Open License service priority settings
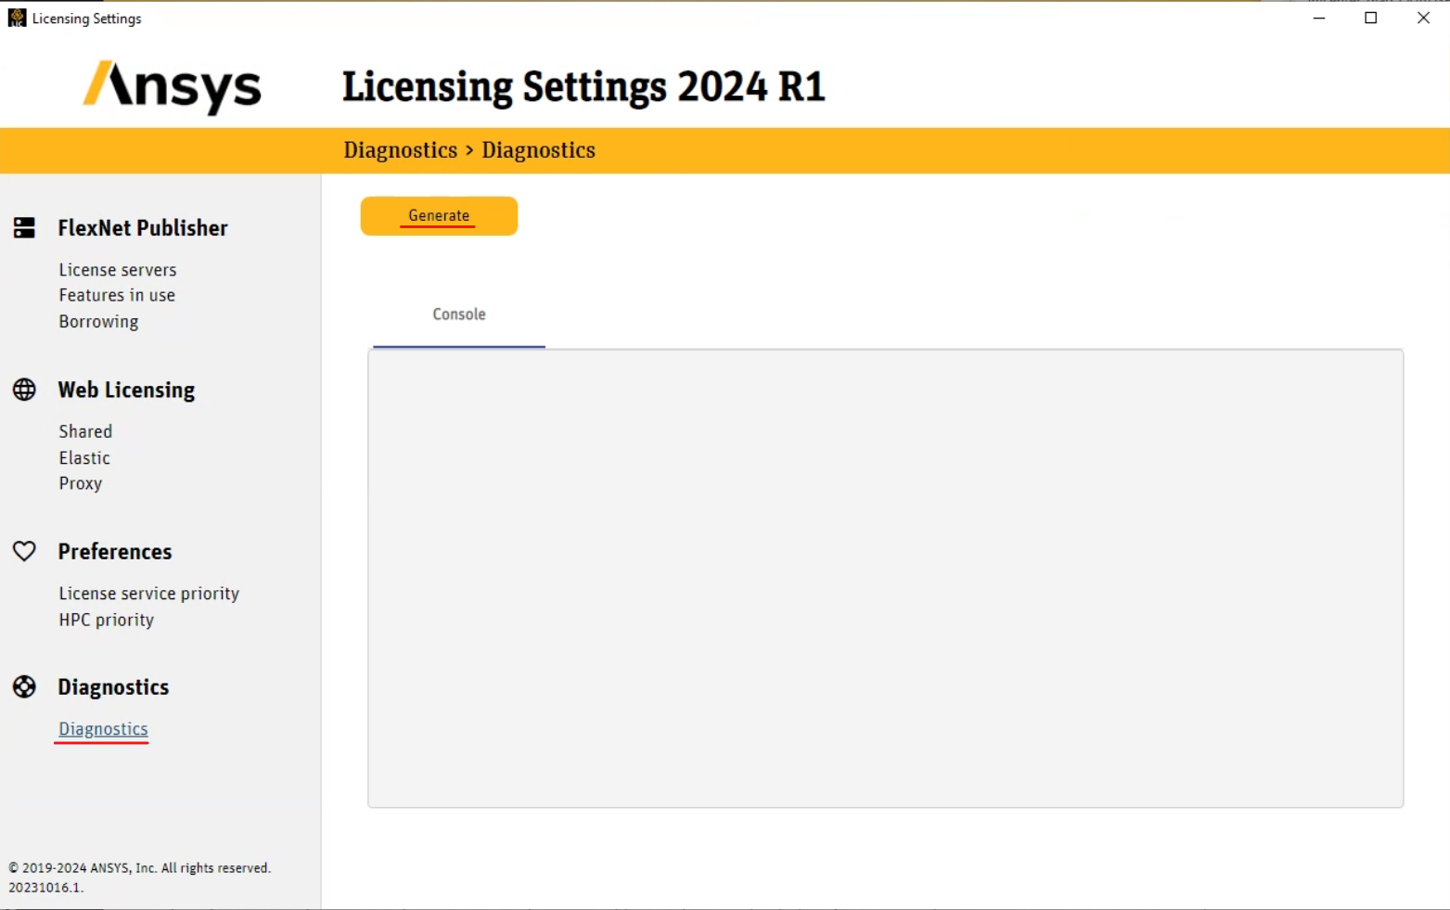The width and height of the screenshot is (1450, 910). 148,593
